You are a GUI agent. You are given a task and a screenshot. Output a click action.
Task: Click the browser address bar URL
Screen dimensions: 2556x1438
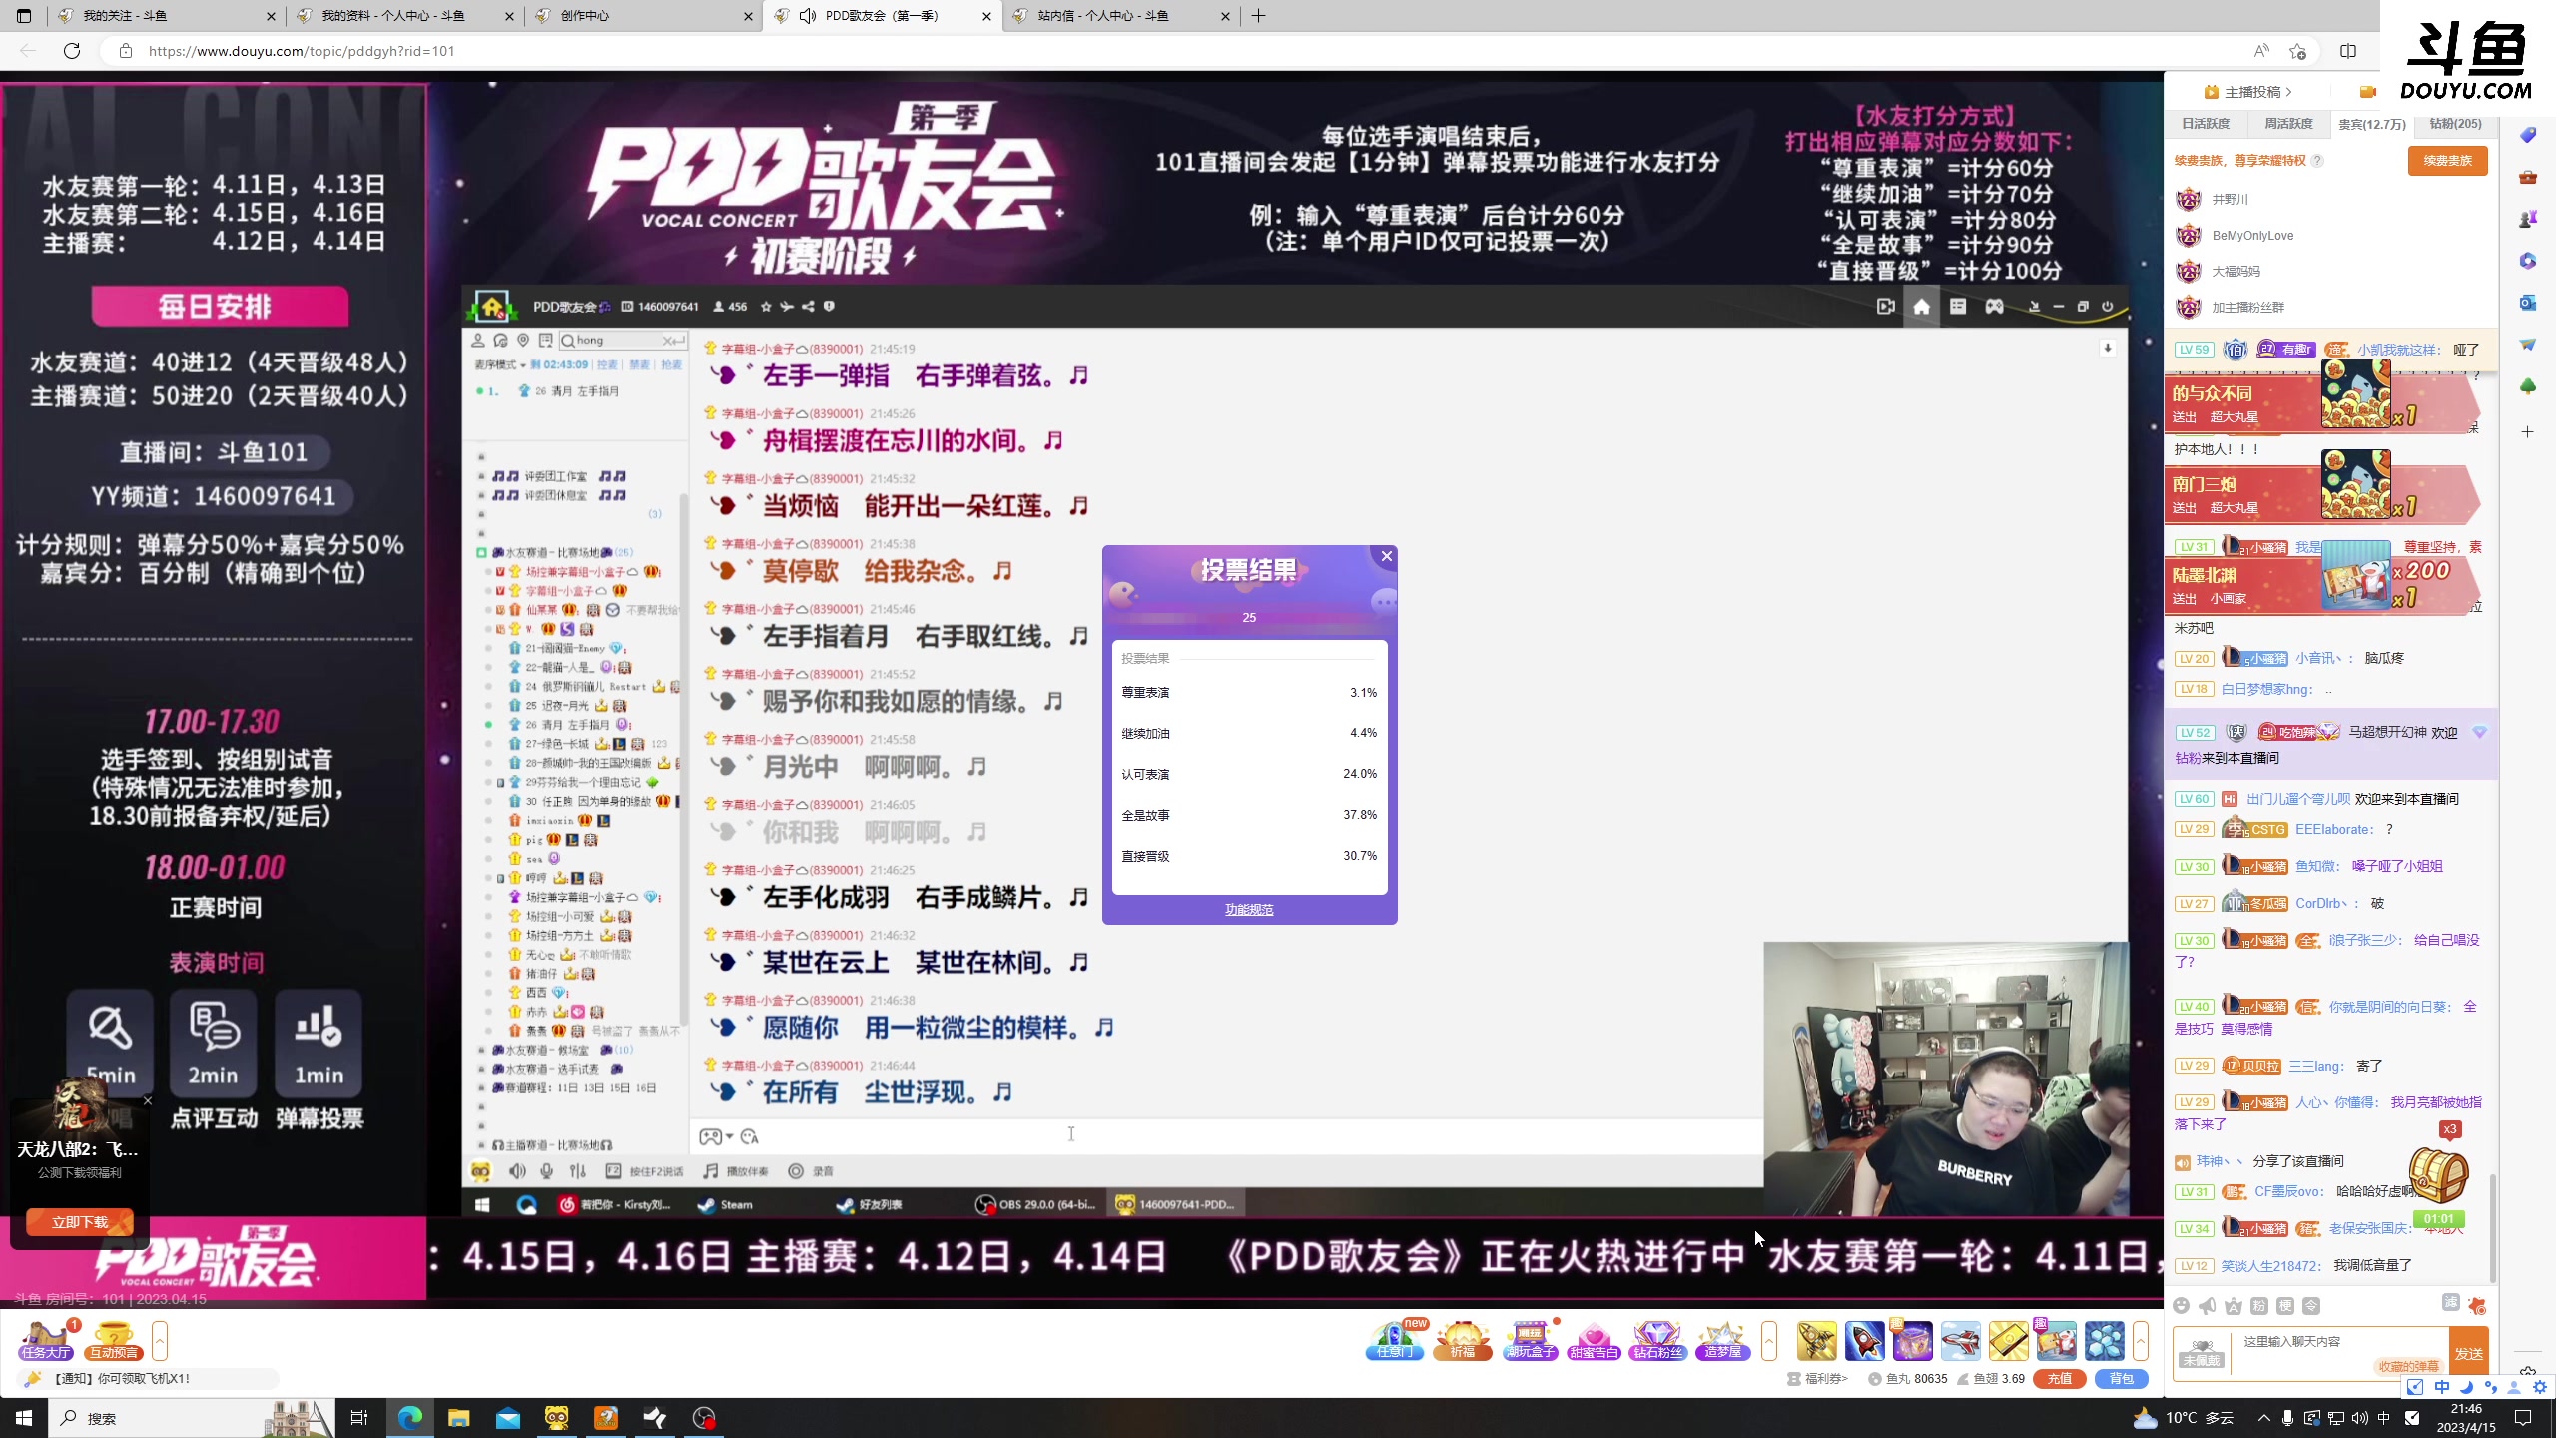302,51
